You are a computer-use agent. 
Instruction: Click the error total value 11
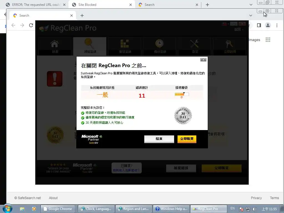click(x=142, y=96)
